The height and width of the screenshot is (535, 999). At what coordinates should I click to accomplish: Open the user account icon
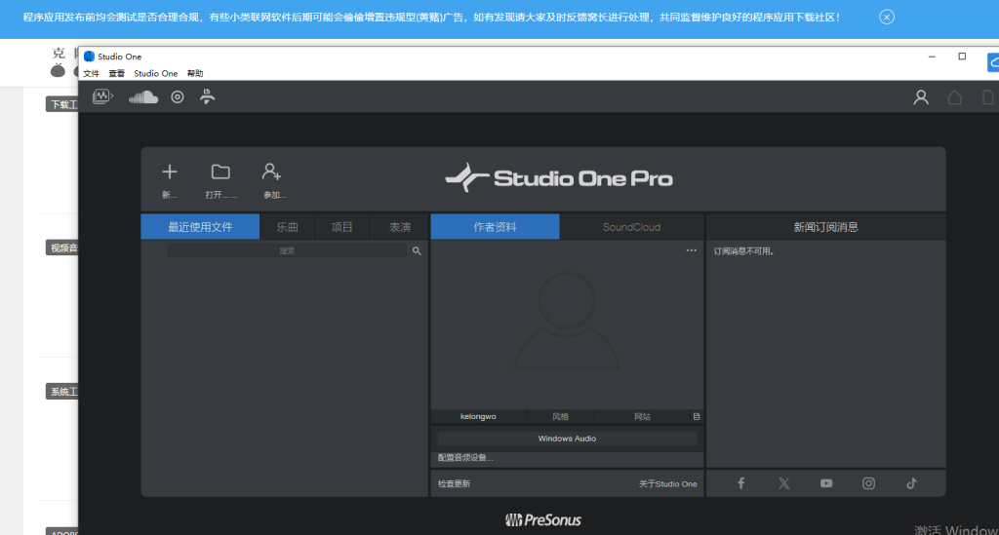[x=921, y=97]
